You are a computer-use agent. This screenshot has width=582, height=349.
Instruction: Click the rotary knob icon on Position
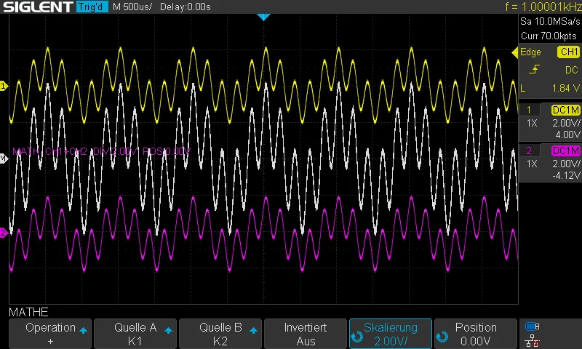[442, 337]
